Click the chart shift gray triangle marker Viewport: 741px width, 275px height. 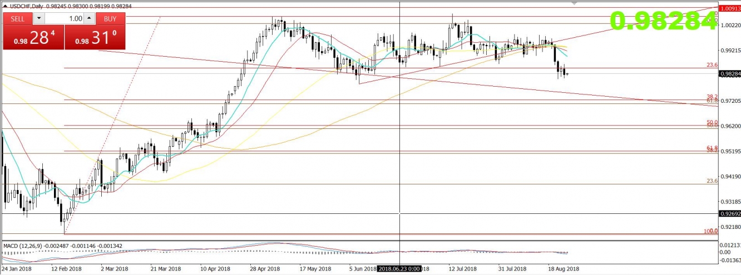click(575, 3)
